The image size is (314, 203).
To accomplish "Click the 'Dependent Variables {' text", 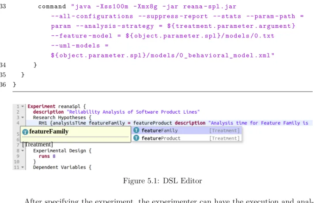I will click(x=62, y=167).
